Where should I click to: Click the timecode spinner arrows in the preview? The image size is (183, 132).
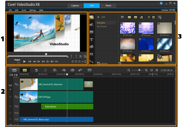point(85,61)
